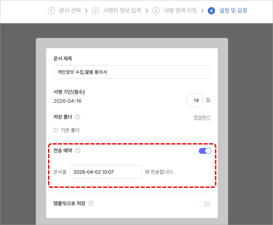Go to the 서명자 정보 입력 step
The width and height of the screenshot is (273, 225).
(x=122, y=10)
